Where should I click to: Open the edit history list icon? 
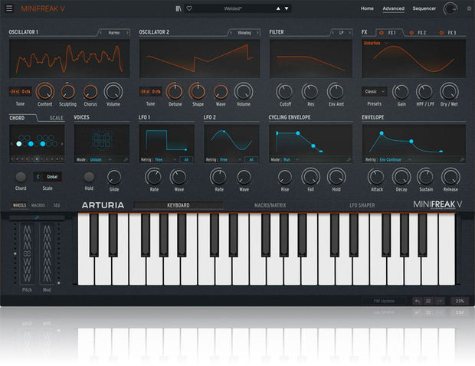(428, 301)
